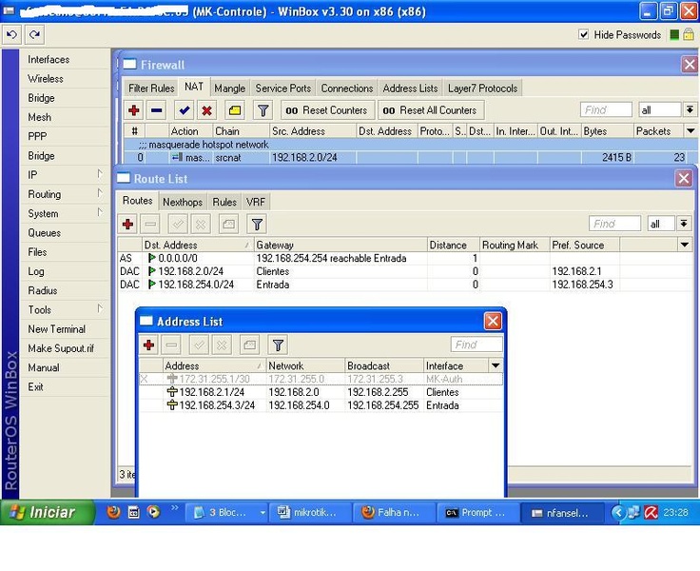Viewport: 700px width, 571px height.
Task: Open the media player quick launch icon
Action: coord(153,512)
